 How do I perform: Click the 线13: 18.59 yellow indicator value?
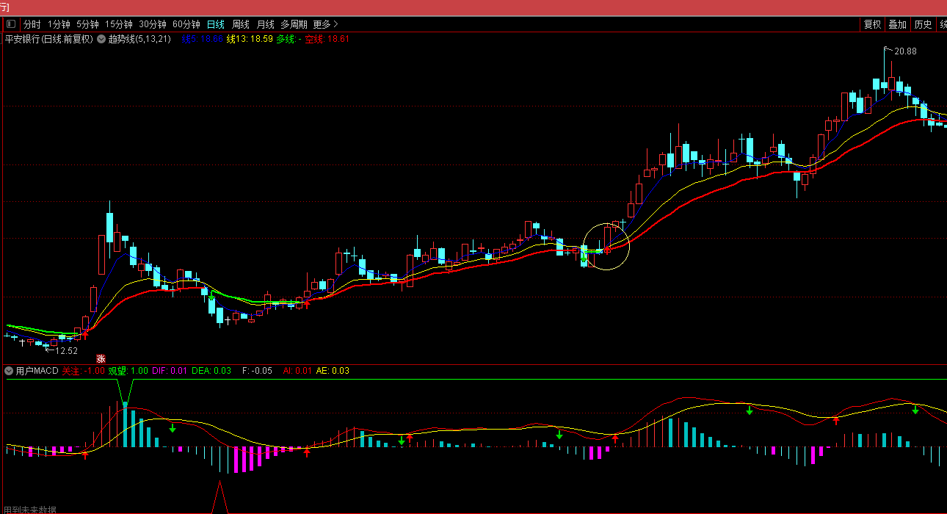pos(250,39)
